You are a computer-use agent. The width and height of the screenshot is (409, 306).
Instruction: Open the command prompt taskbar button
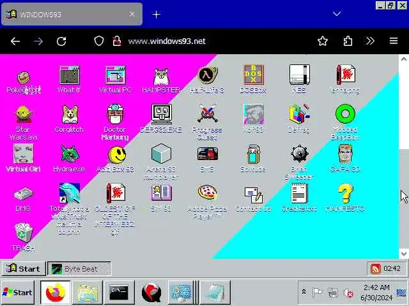point(119,293)
